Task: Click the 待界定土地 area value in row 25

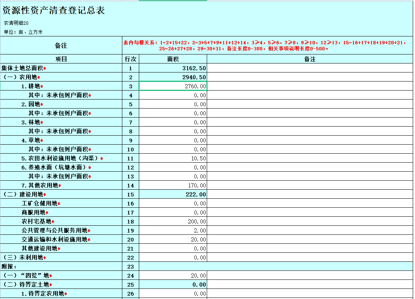Action: (x=199, y=284)
